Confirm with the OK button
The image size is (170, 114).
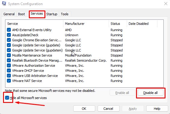(x=84, y=109)
